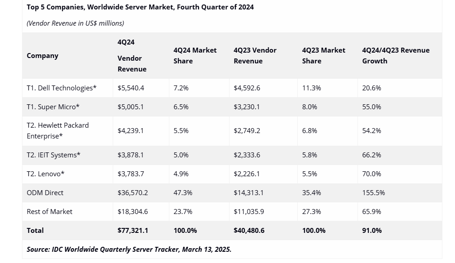
Task: Click the 4Q24/4Q23 Revenue Growth header
Action: click(x=396, y=56)
